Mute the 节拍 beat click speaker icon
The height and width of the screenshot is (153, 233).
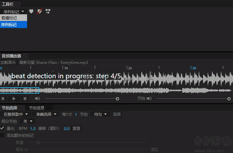click(149, 99)
